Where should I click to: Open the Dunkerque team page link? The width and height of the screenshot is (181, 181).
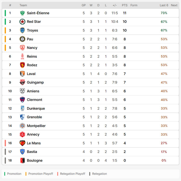tap(36, 109)
